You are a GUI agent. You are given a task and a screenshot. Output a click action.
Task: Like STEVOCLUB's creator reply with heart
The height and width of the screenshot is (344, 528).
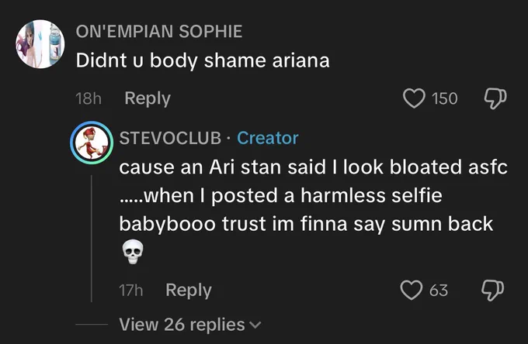click(412, 290)
